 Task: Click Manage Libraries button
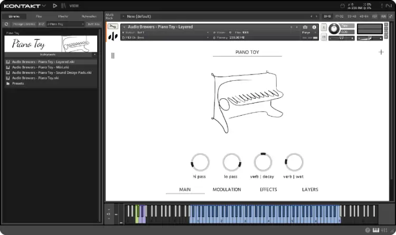(24, 24)
